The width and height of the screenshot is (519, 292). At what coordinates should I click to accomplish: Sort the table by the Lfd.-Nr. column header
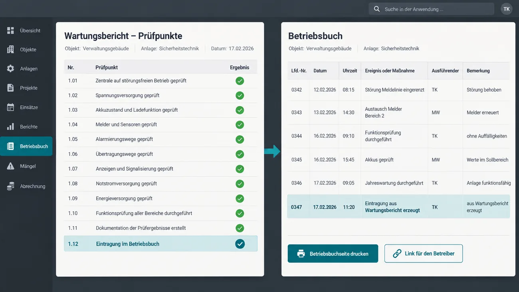tap(299, 71)
